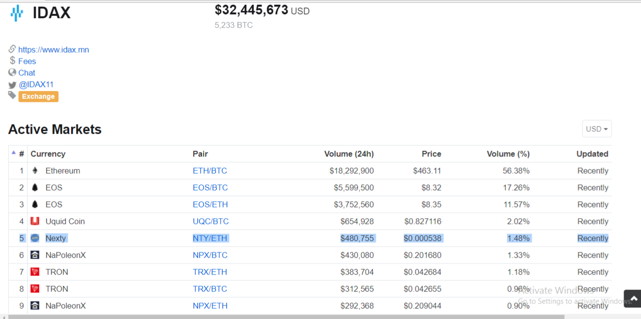Image resolution: width=641 pixels, height=319 pixels.
Task: Open the NTY/ETH pair link
Action: tap(210, 238)
